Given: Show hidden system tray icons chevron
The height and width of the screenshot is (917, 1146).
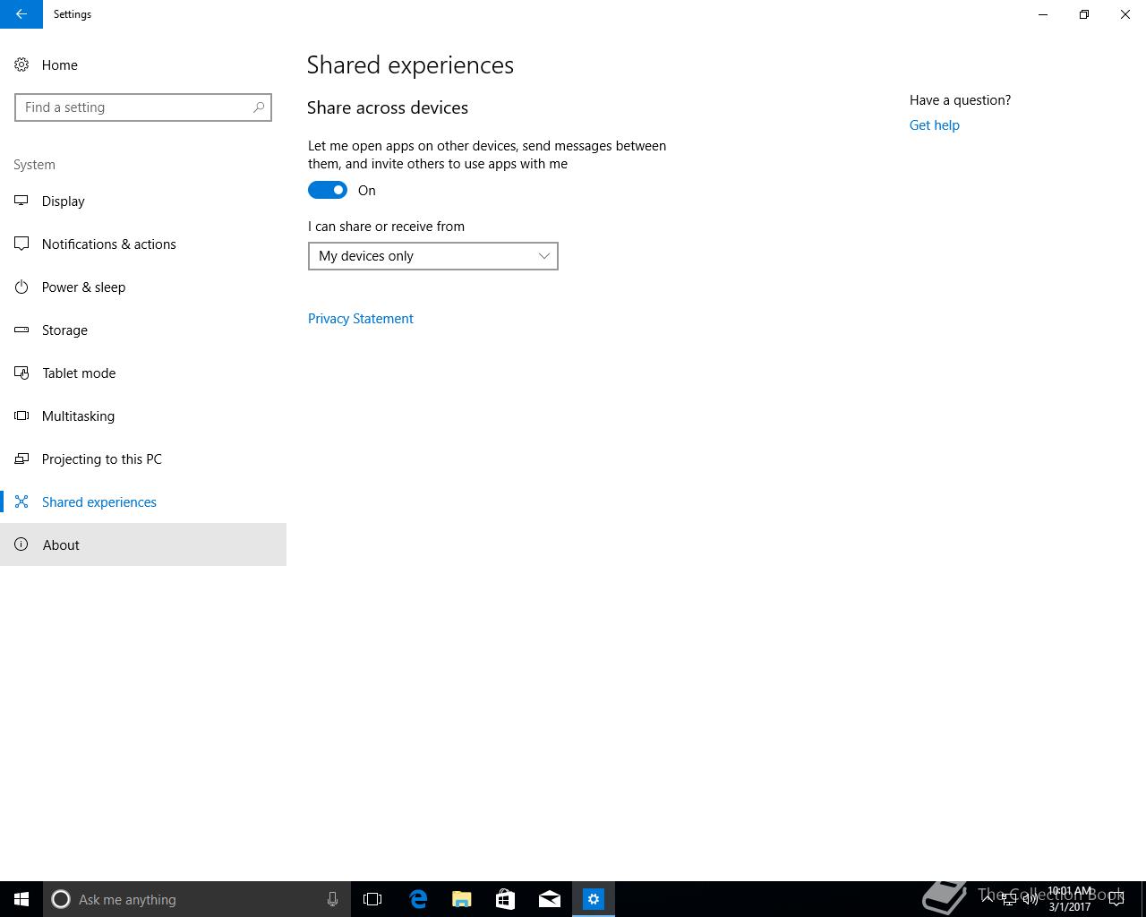Looking at the screenshot, I should pyautogui.click(x=988, y=898).
